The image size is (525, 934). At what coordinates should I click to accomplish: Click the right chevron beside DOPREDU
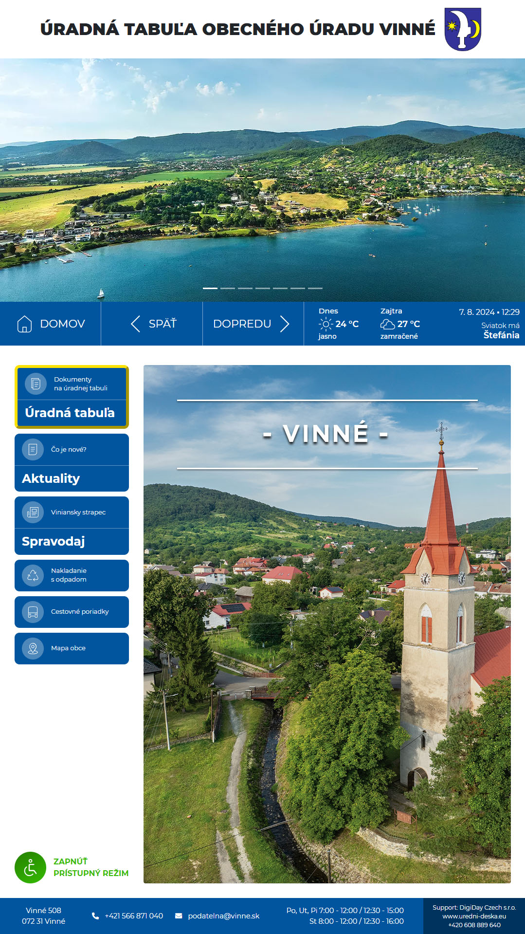coord(285,324)
